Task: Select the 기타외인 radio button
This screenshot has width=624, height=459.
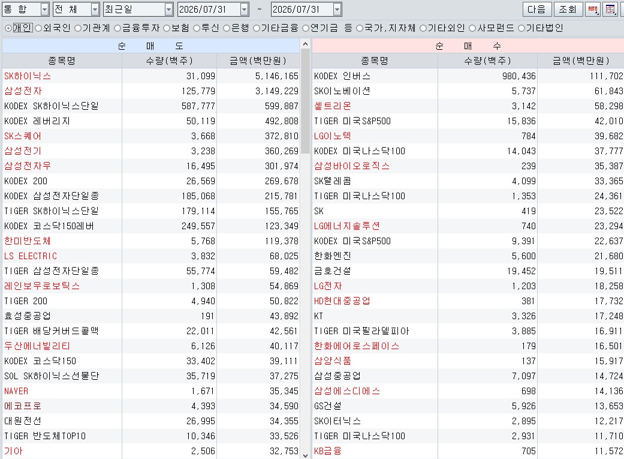Action: (423, 28)
